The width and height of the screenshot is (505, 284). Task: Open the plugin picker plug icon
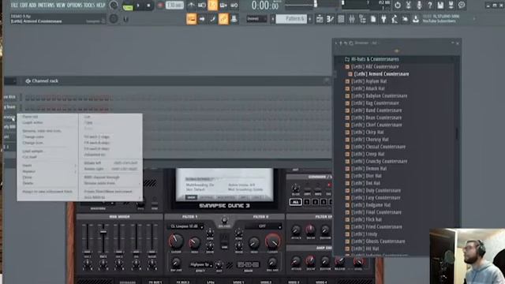(x=383, y=19)
